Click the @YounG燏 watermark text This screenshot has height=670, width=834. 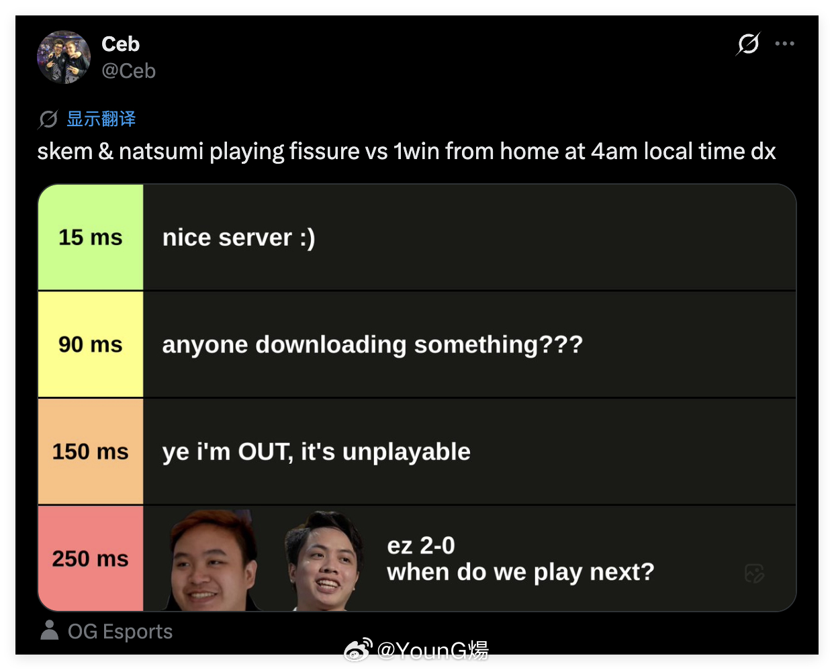(x=432, y=650)
